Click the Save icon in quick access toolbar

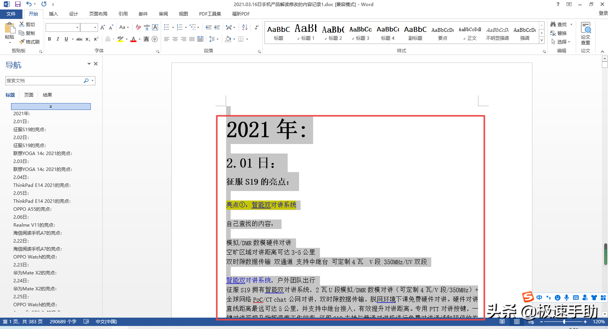pos(17,4)
